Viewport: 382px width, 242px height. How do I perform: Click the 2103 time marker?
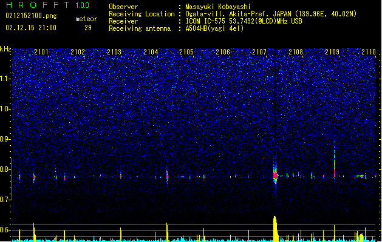[114, 51]
